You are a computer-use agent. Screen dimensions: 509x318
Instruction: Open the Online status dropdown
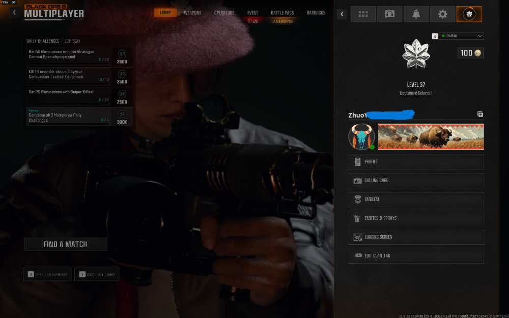coord(461,36)
